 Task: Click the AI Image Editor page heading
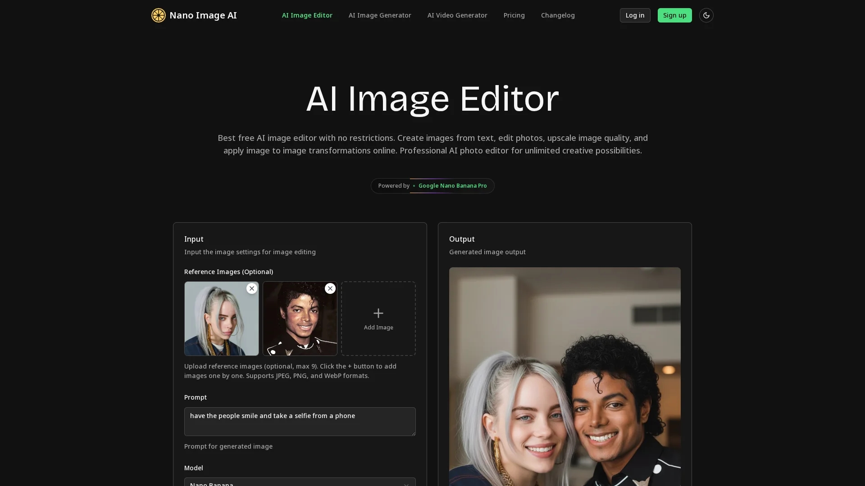point(432,99)
